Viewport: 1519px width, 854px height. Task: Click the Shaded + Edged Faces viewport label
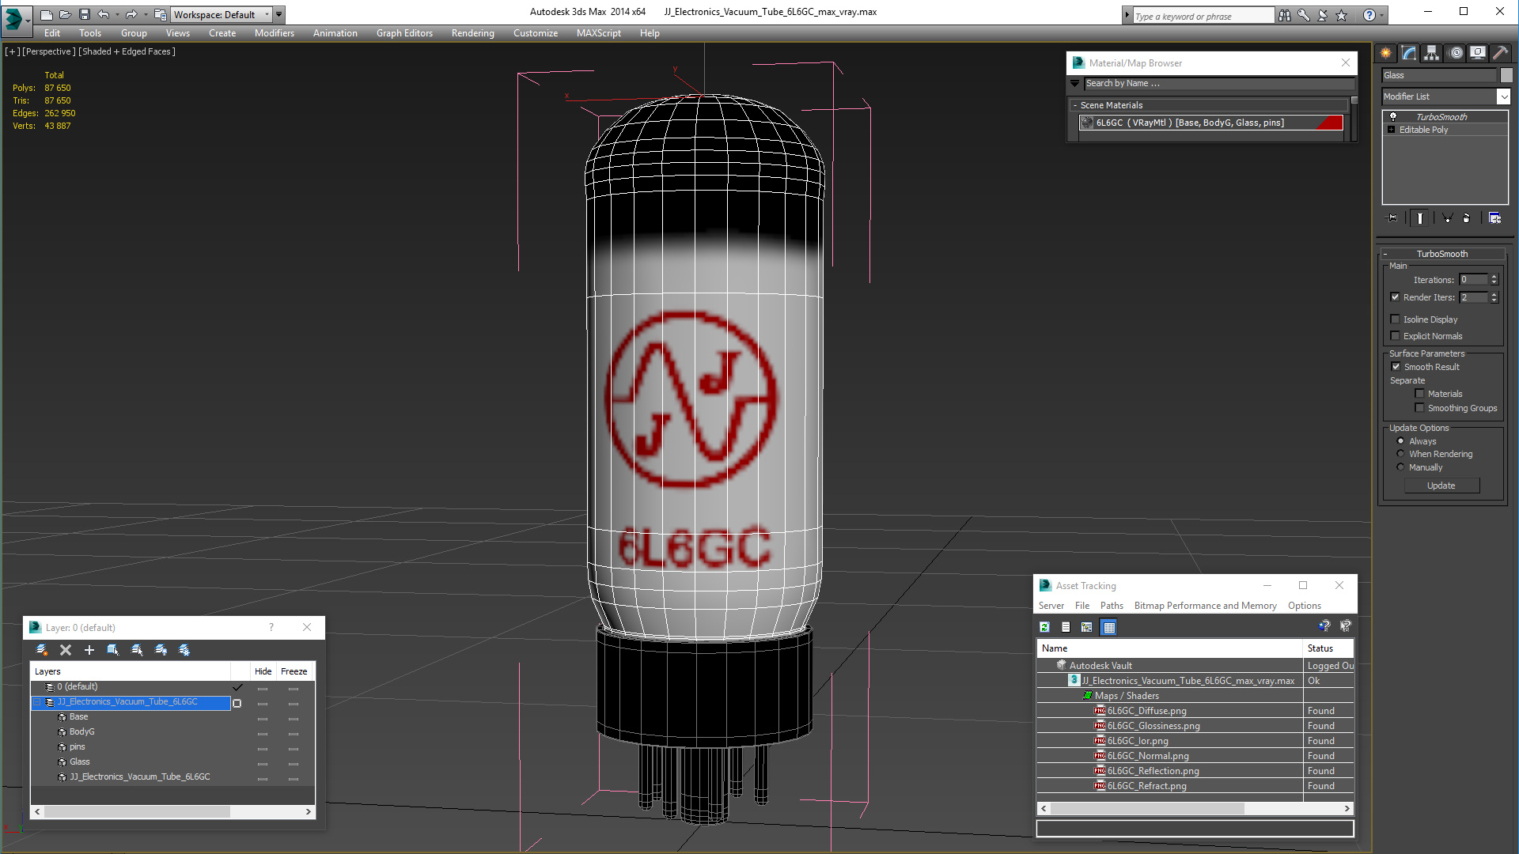tap(127, 51)
